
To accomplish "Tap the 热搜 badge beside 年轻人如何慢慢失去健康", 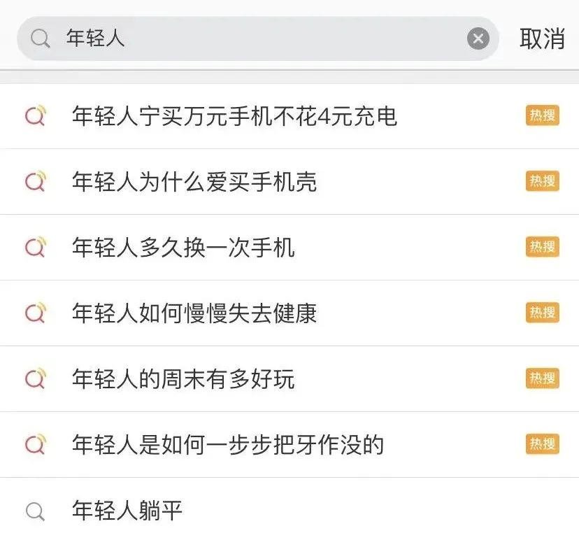I will tap(541, 313).
